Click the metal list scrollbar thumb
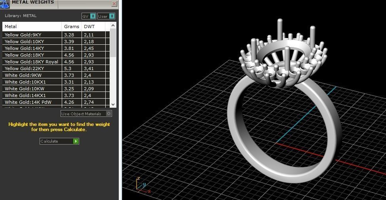The image size is (386, 200). tap(113, 43)
